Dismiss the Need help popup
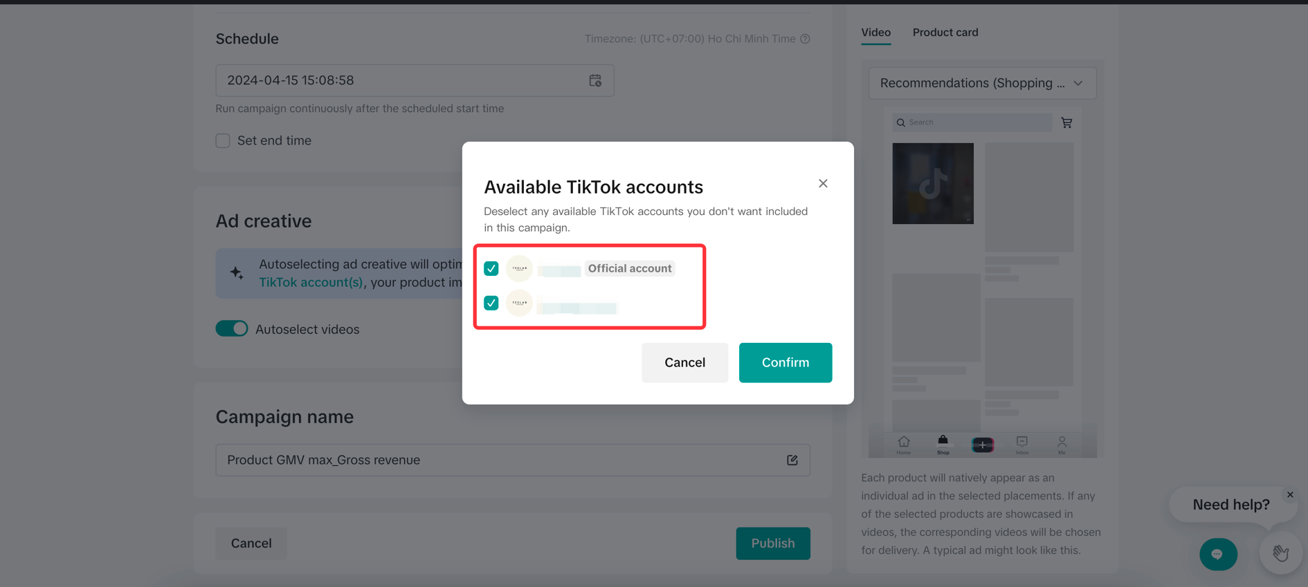The height and width of the screenshot is (587, 1308). tap(1290, 494)
